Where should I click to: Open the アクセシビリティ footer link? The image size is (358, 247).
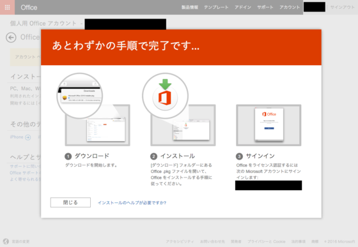pos(180,241)
